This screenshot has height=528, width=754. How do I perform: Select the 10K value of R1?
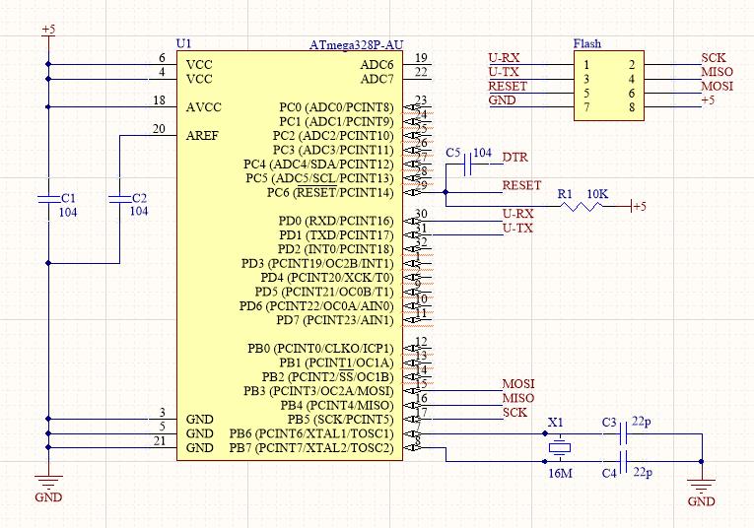pyautogui.click(x=597, y=194)
